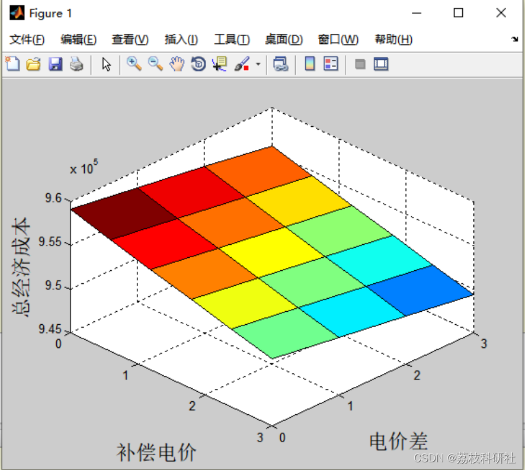Open a file with the folder icon
525x470 pixels.
click(x=34, y=63)
